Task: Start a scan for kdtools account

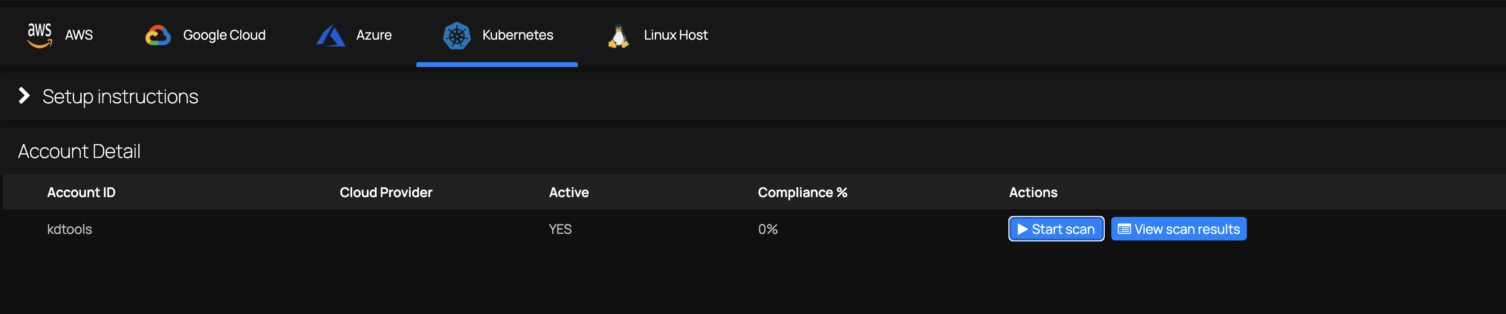Action: coord(1055,229)
